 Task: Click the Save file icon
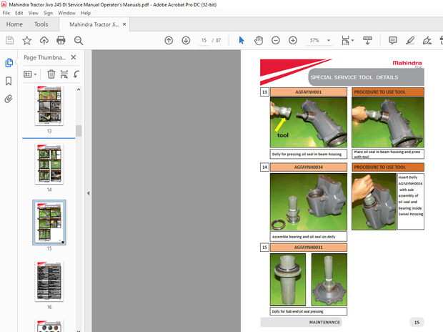coord(9,41)
